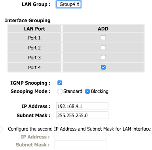Click the Port 2 label cell
152x150 pixels.
coord(34,47)
